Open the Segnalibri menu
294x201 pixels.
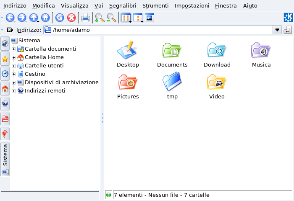pos(123,6)
